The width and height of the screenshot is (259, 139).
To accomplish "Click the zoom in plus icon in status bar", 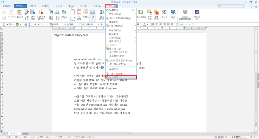I will [x=254, y=137].
